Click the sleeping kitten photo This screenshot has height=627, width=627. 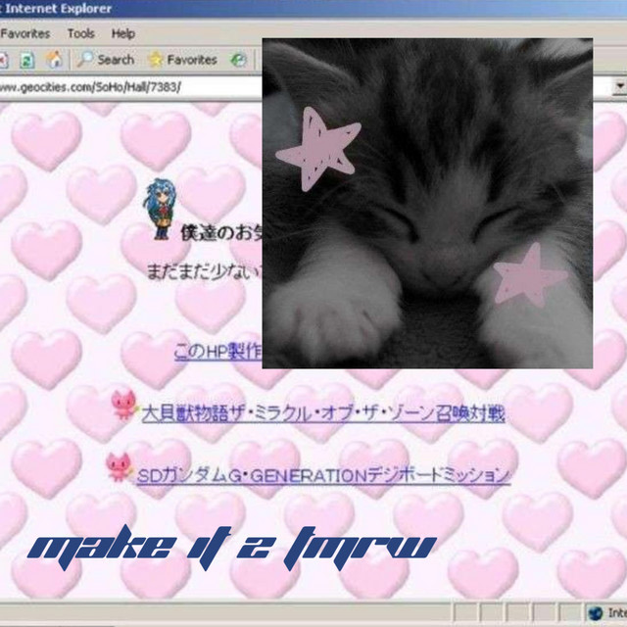pyautogui.click(x=427, y=204)
